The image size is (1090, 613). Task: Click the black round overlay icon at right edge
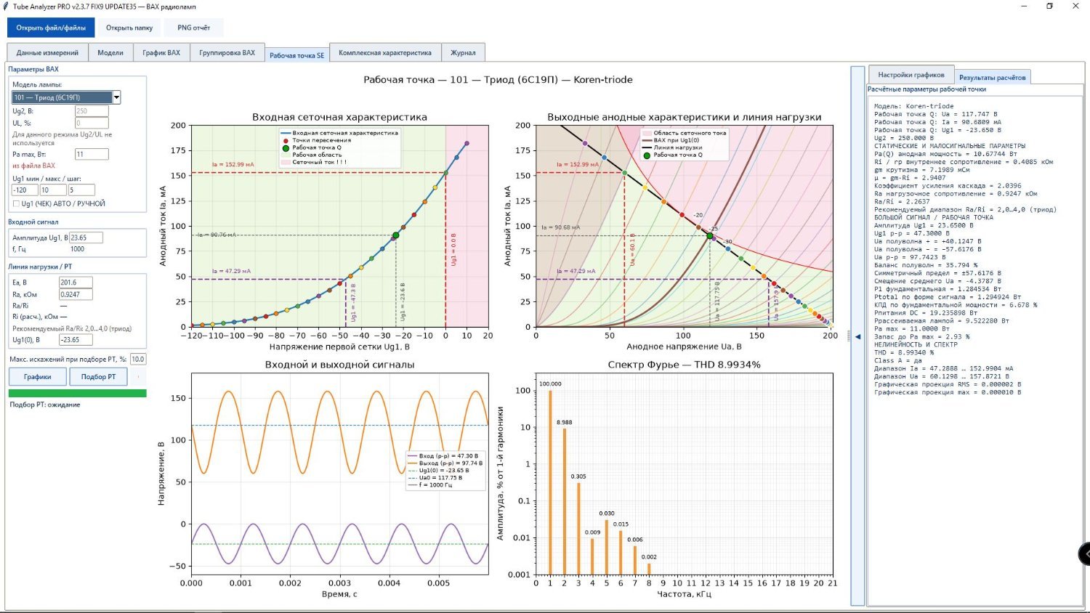pos(1084,553)
